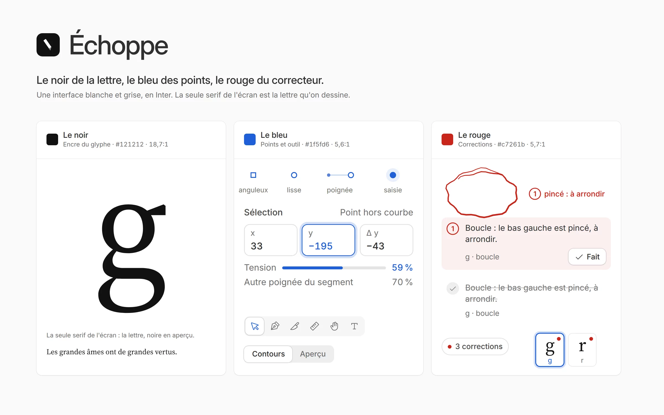Click the black Le noir swatch
Image resolution: width=664 pixels, height=415 pixels.
click(52, 139)
